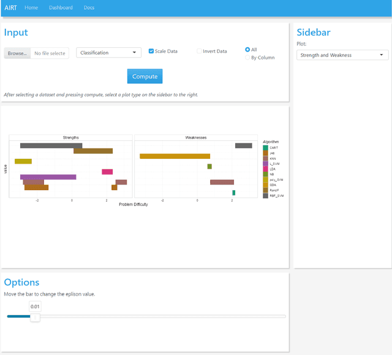The image size is (392, 355).
Task: Click the CART legend color swatch
Action: (x=265, y=148)
